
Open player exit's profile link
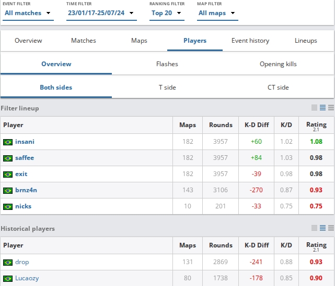pos(21,174)
